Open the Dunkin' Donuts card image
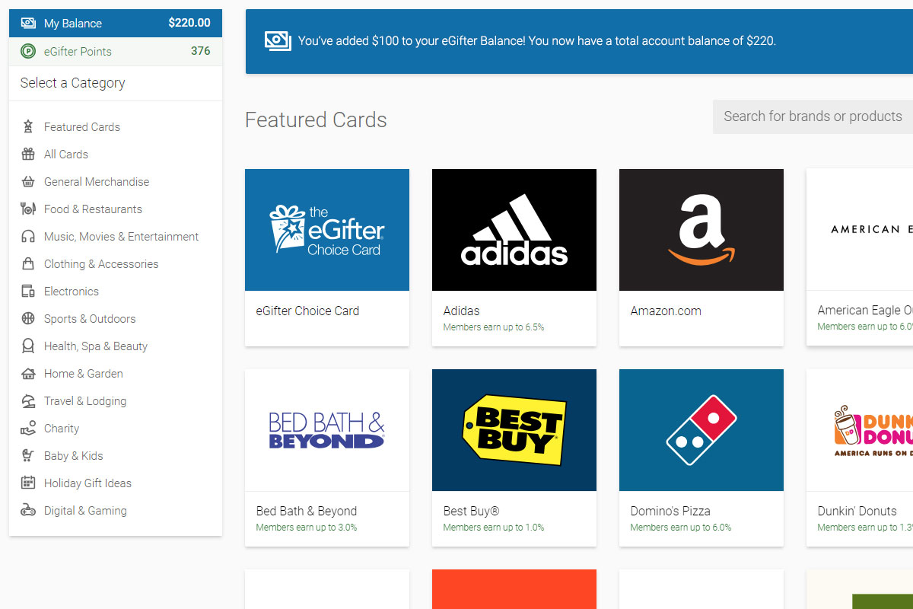The image size is (913, 609). pos(860,430)
